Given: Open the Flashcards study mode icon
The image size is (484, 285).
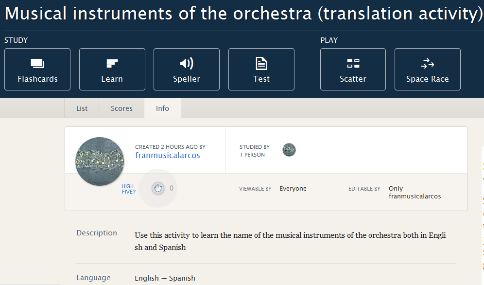Looking at the screenshot, I should 37,64.
